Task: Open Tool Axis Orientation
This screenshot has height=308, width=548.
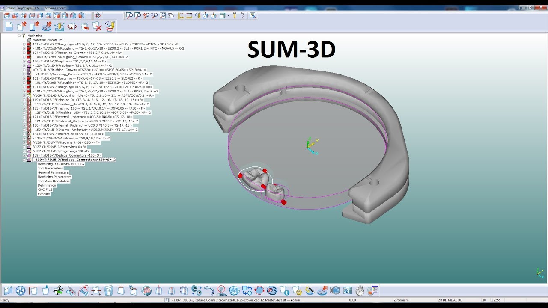Action: [x=54, y=181]
